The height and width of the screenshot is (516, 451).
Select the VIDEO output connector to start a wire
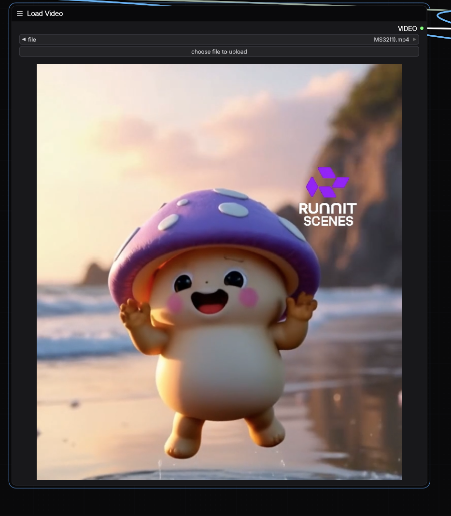click(421, 29)
